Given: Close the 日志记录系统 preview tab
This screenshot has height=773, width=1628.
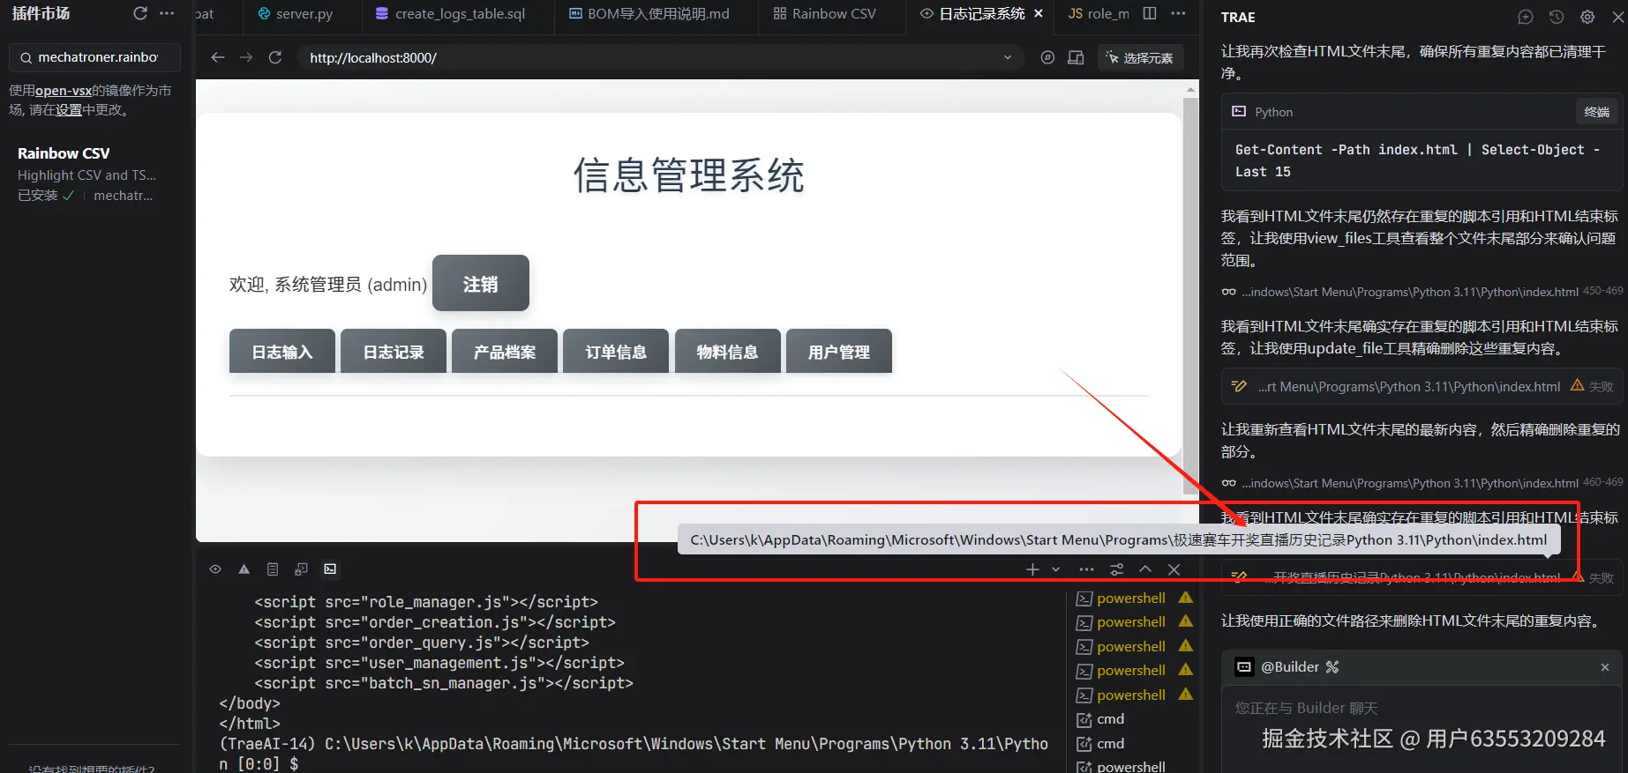Looking at the screenshot, I should coord(1039,13).
